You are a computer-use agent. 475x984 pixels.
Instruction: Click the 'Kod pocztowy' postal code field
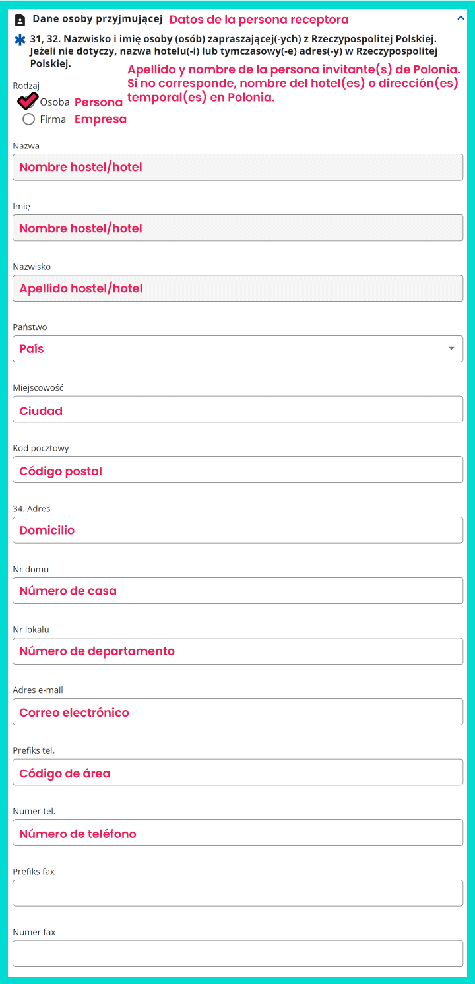(x=237, y=470)
